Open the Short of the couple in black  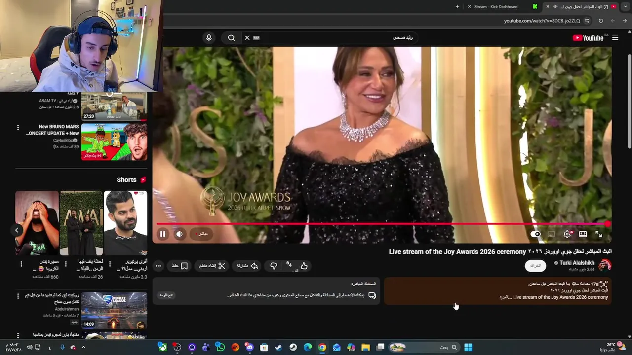(x=81, y=223)
